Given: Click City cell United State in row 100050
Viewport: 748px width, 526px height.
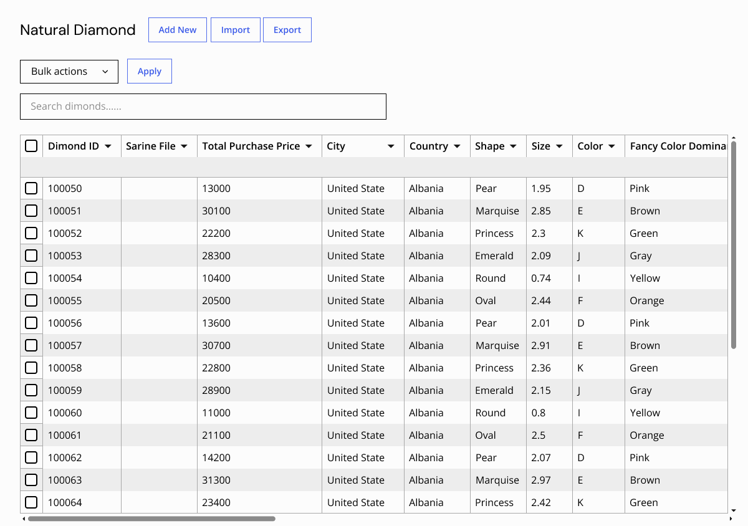Looking at the screenshot, I should click(x=363, y=188).
